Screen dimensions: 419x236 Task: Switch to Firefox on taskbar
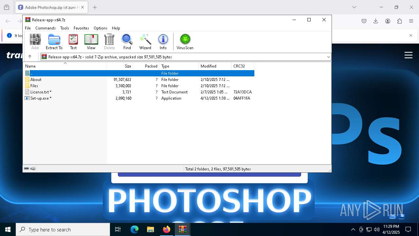pos(167,229)
